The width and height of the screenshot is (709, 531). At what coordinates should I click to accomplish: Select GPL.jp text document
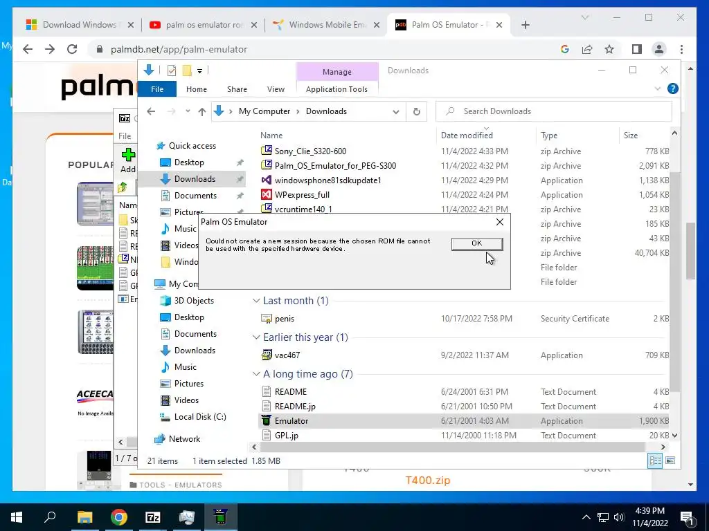pyautogui.click(x=286, y=436)
